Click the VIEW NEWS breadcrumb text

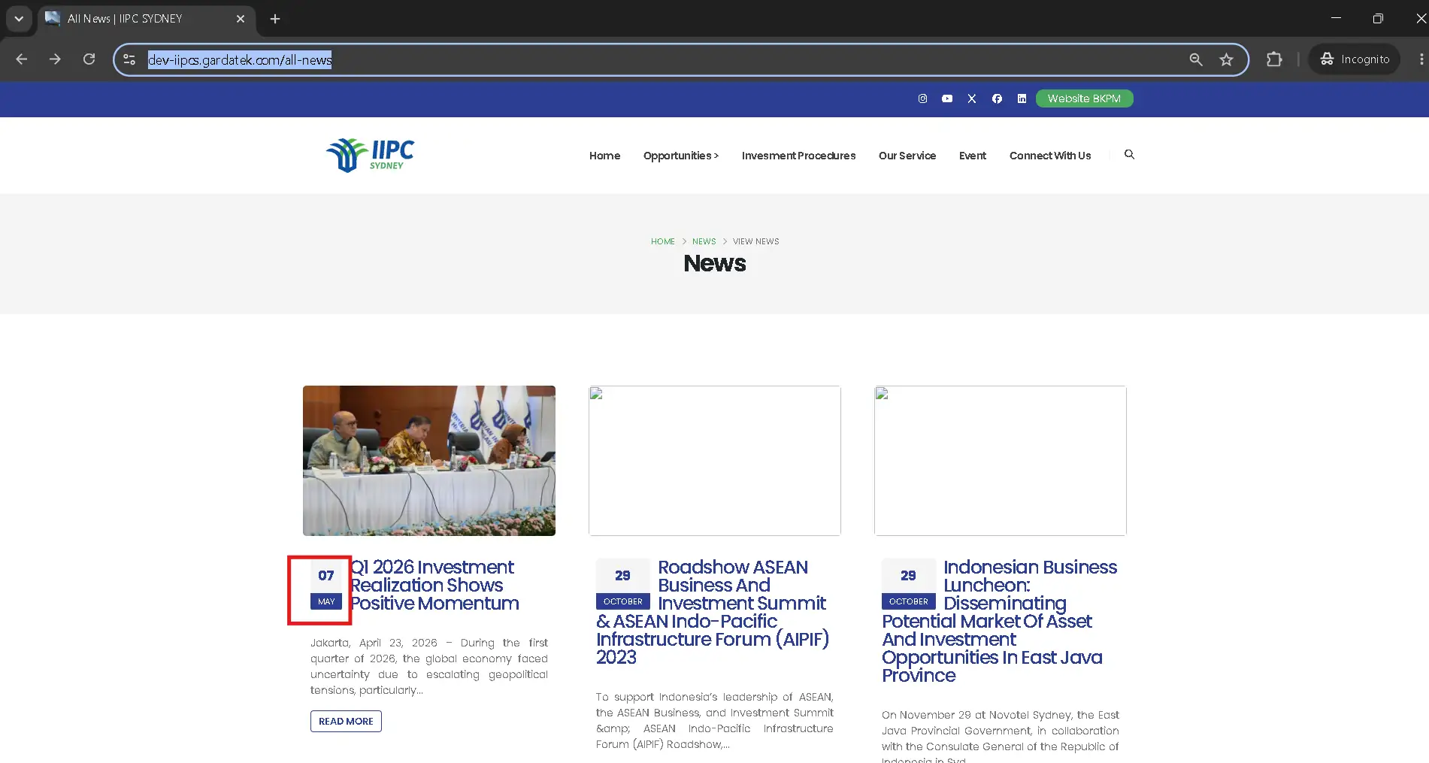[755, 241]
